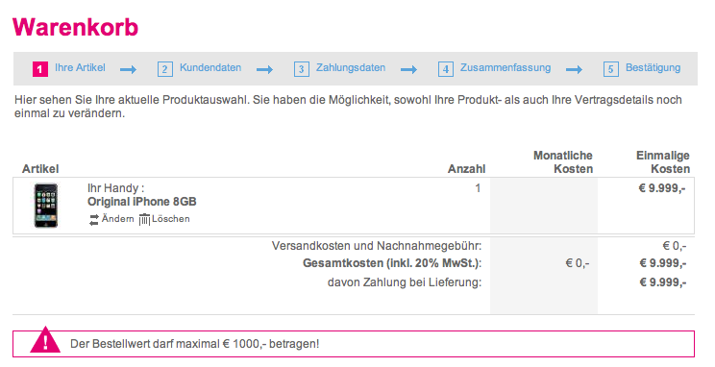This screenshot has width=715, height=367.
Task: Click the Ändern swap-arrows icon
Action: coord(94,220)
